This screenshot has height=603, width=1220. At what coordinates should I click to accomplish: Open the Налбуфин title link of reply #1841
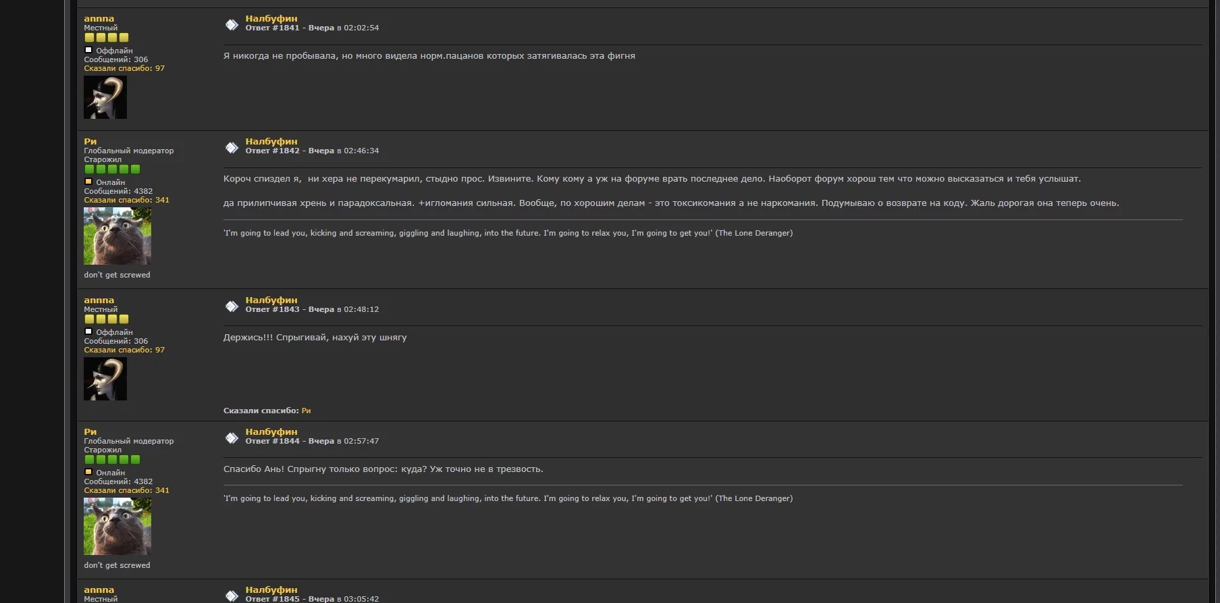[271, 19]
